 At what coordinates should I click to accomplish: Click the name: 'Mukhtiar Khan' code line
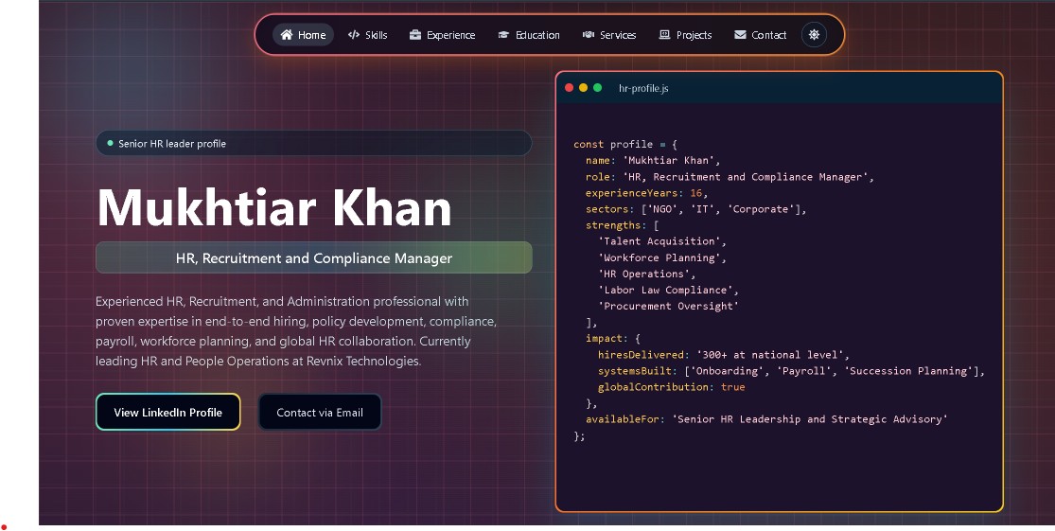653,160
